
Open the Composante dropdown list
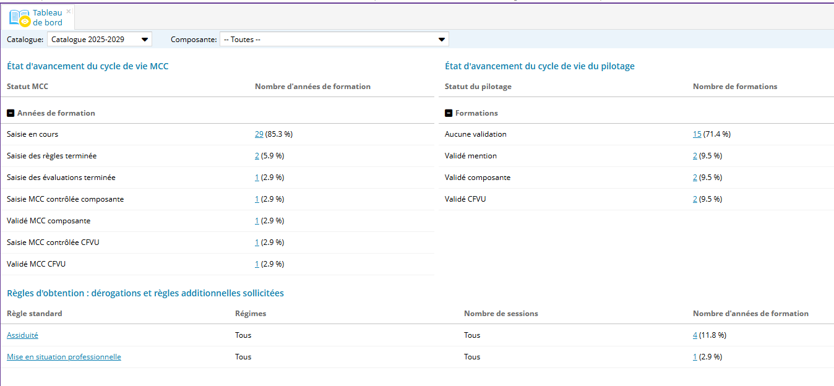(x=334, y=40)
